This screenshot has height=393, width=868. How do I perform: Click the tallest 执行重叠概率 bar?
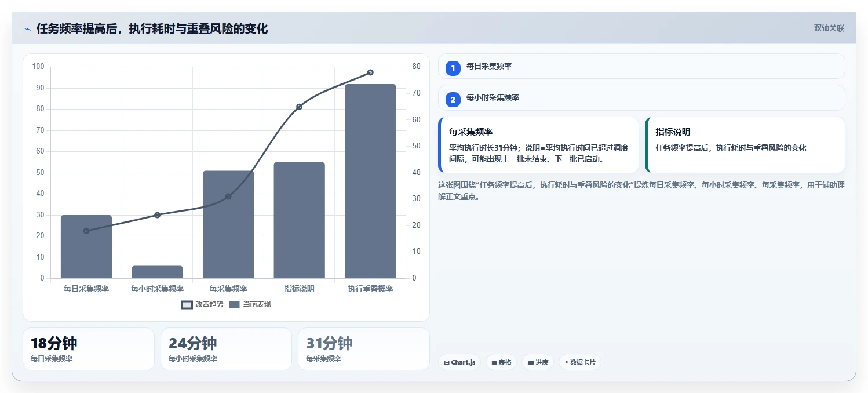point(370,181)
